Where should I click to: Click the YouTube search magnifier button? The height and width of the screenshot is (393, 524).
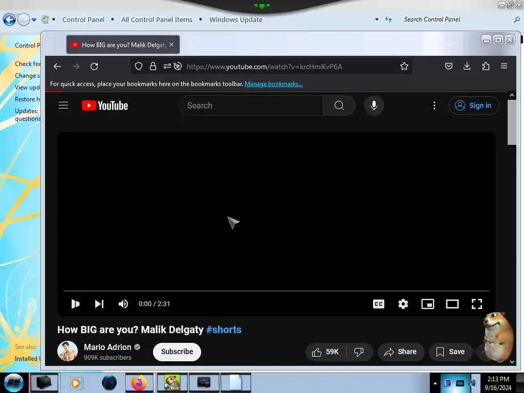(339, 105)
